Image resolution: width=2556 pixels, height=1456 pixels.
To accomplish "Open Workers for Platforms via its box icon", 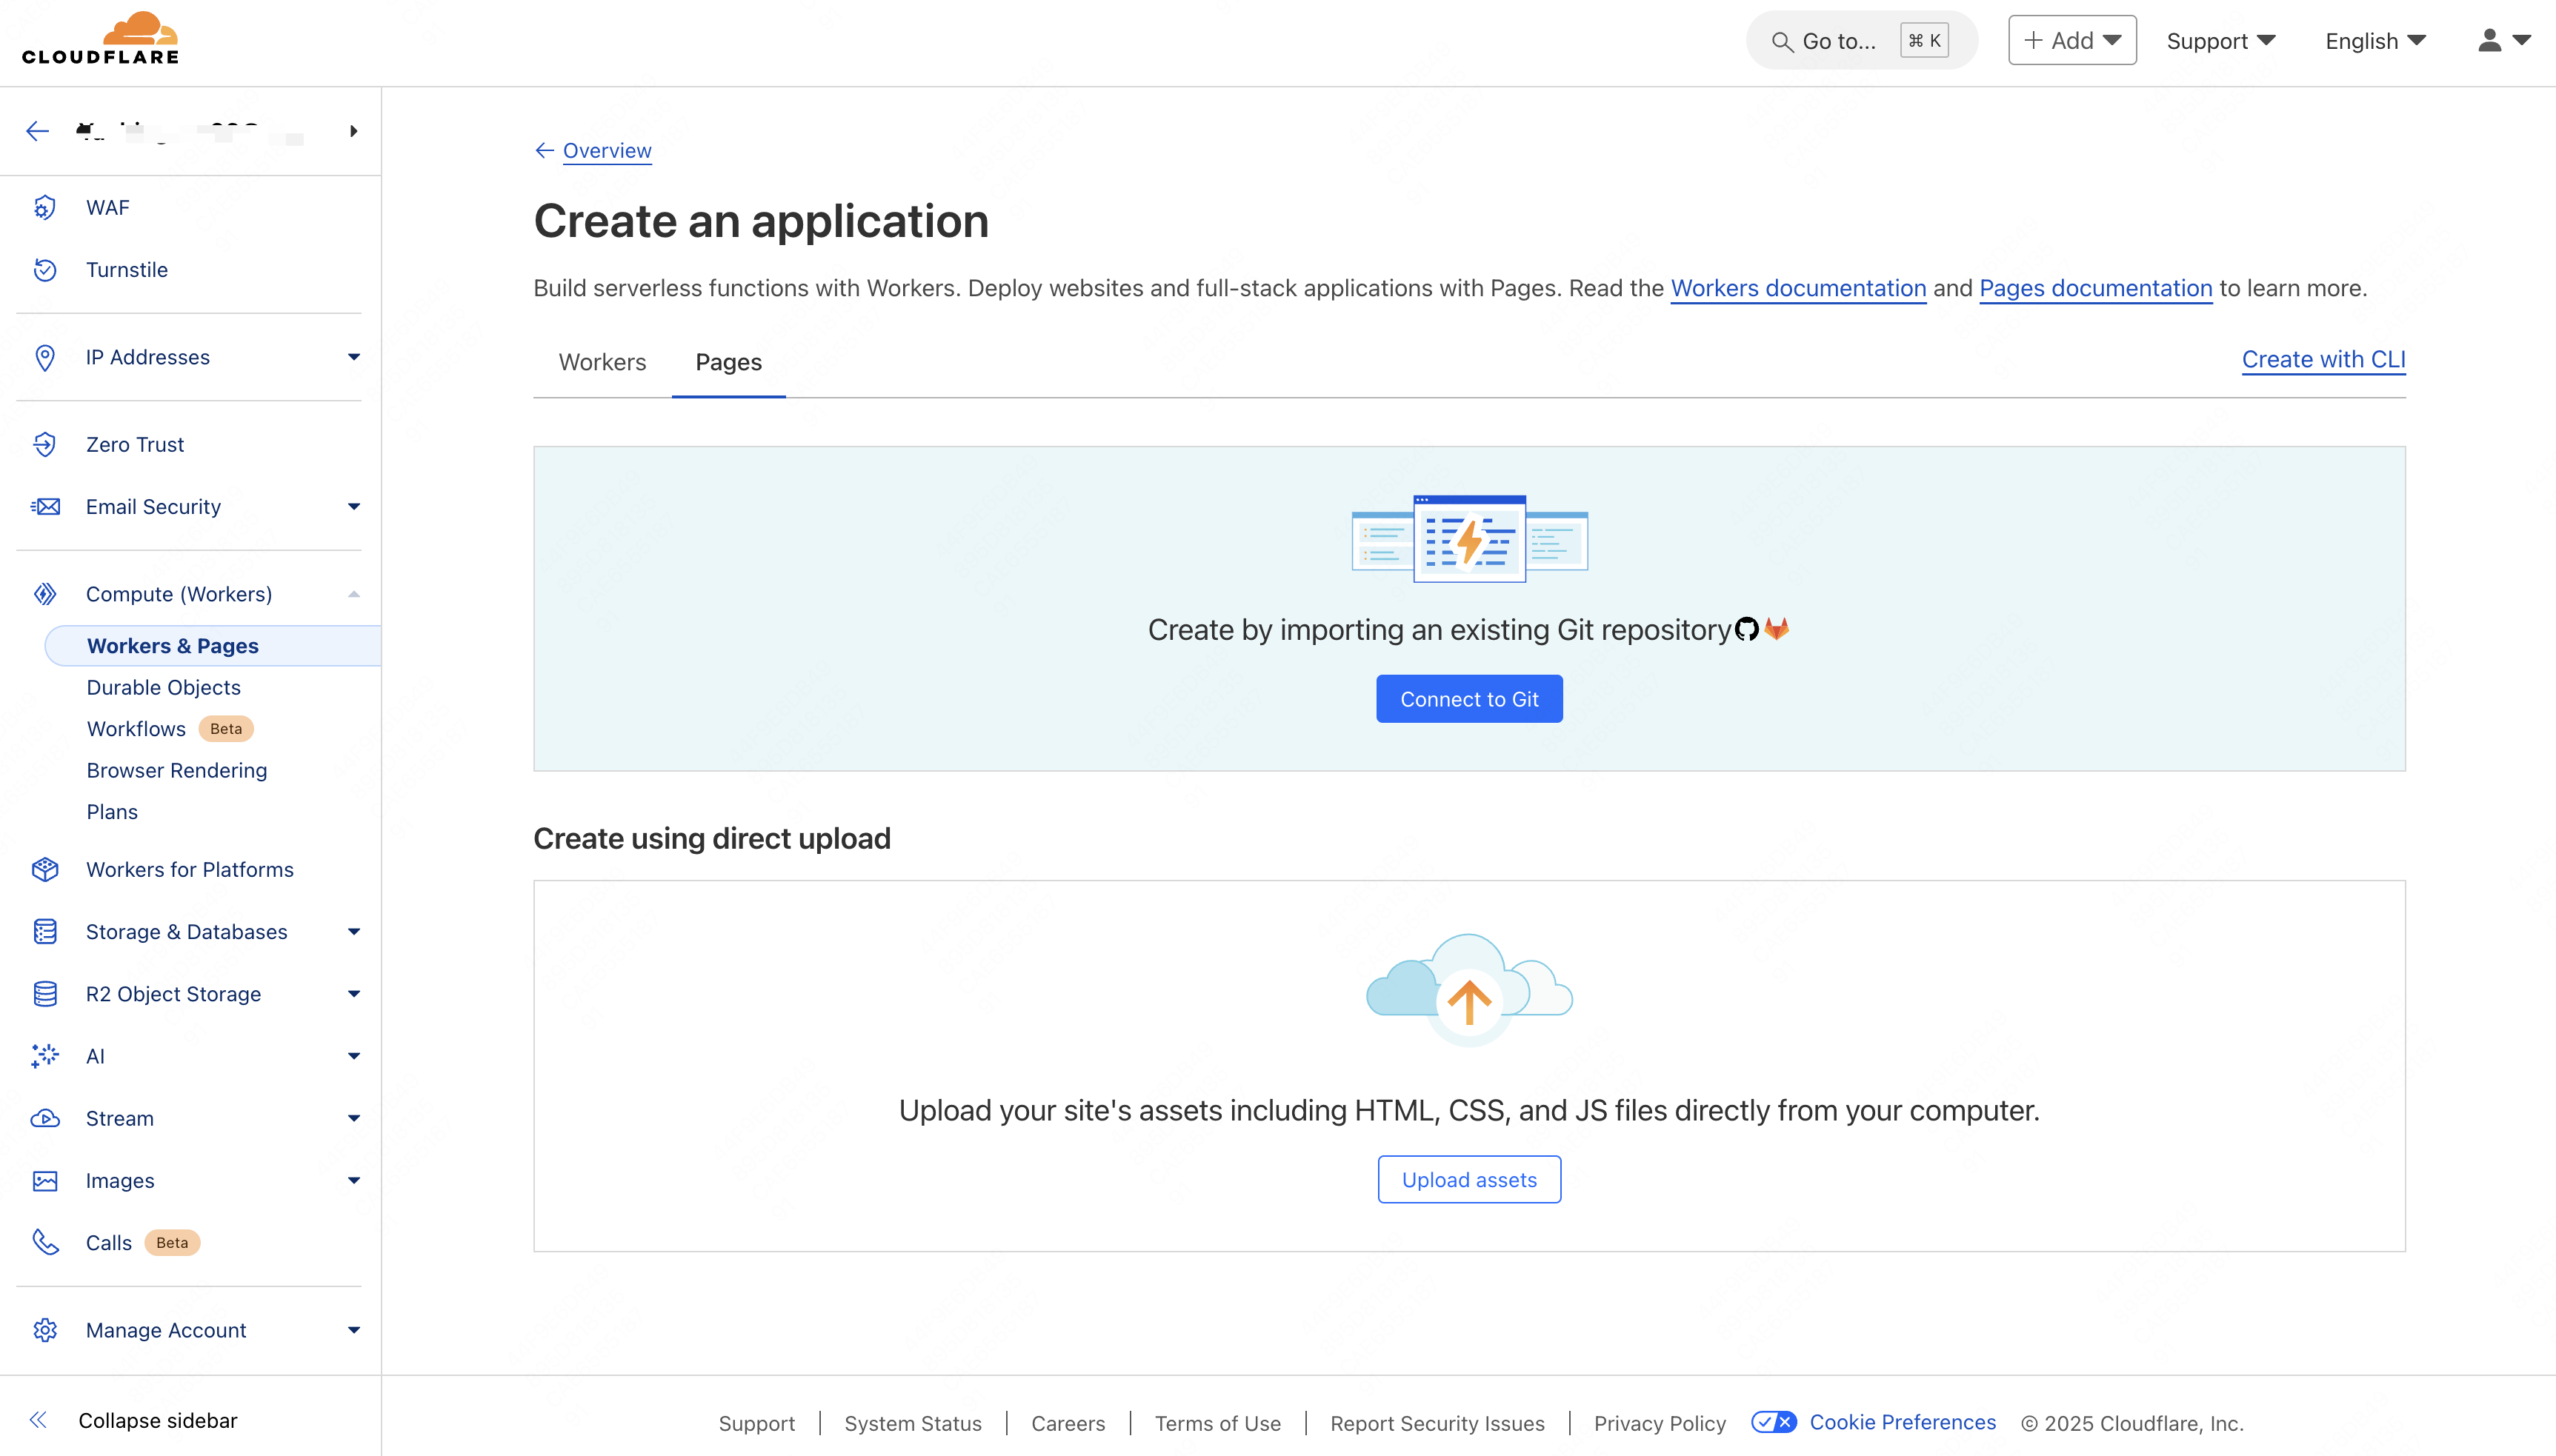I will [45, 869].
